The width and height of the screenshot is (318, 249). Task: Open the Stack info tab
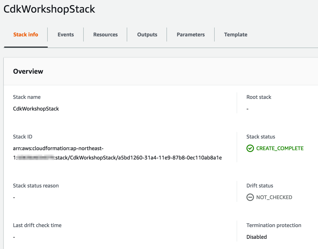pos(25,35)
